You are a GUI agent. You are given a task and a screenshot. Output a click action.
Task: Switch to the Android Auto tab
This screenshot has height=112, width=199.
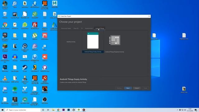tap(89, 28)
